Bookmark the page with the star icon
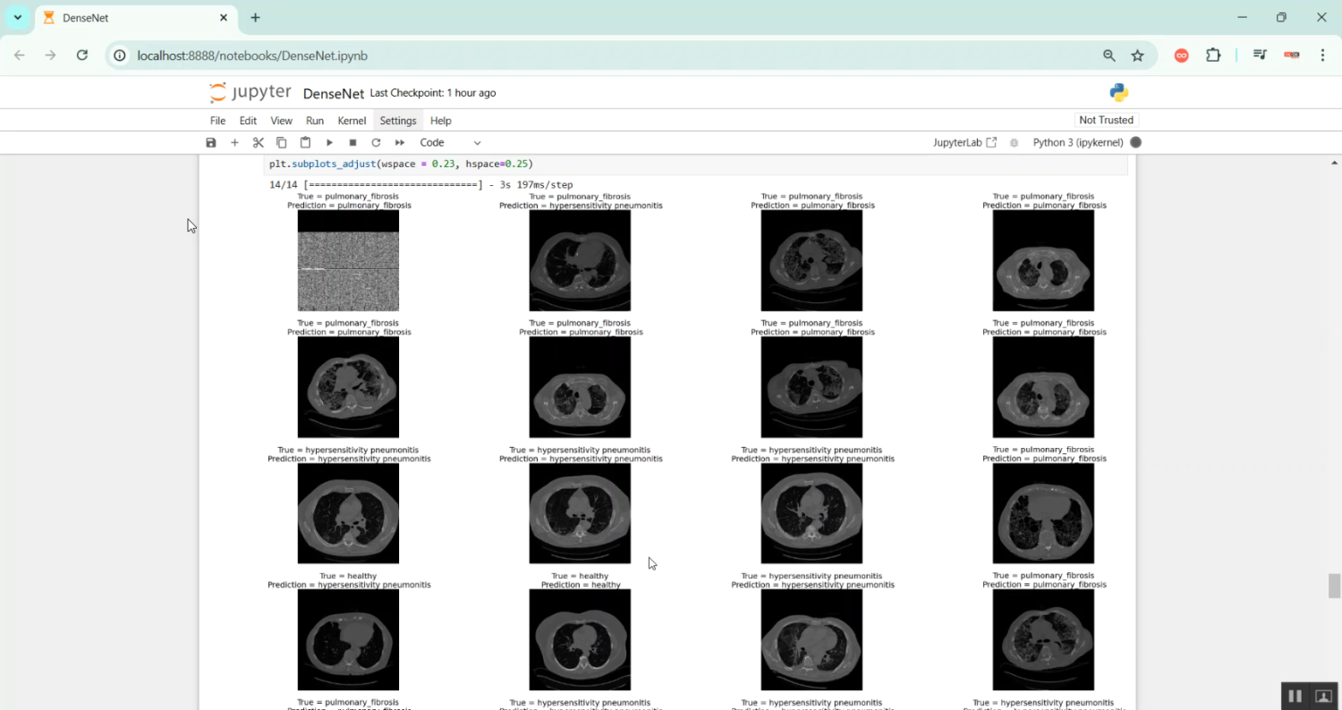Screen dimensions: 1342x710 (x=1137, y=55)
